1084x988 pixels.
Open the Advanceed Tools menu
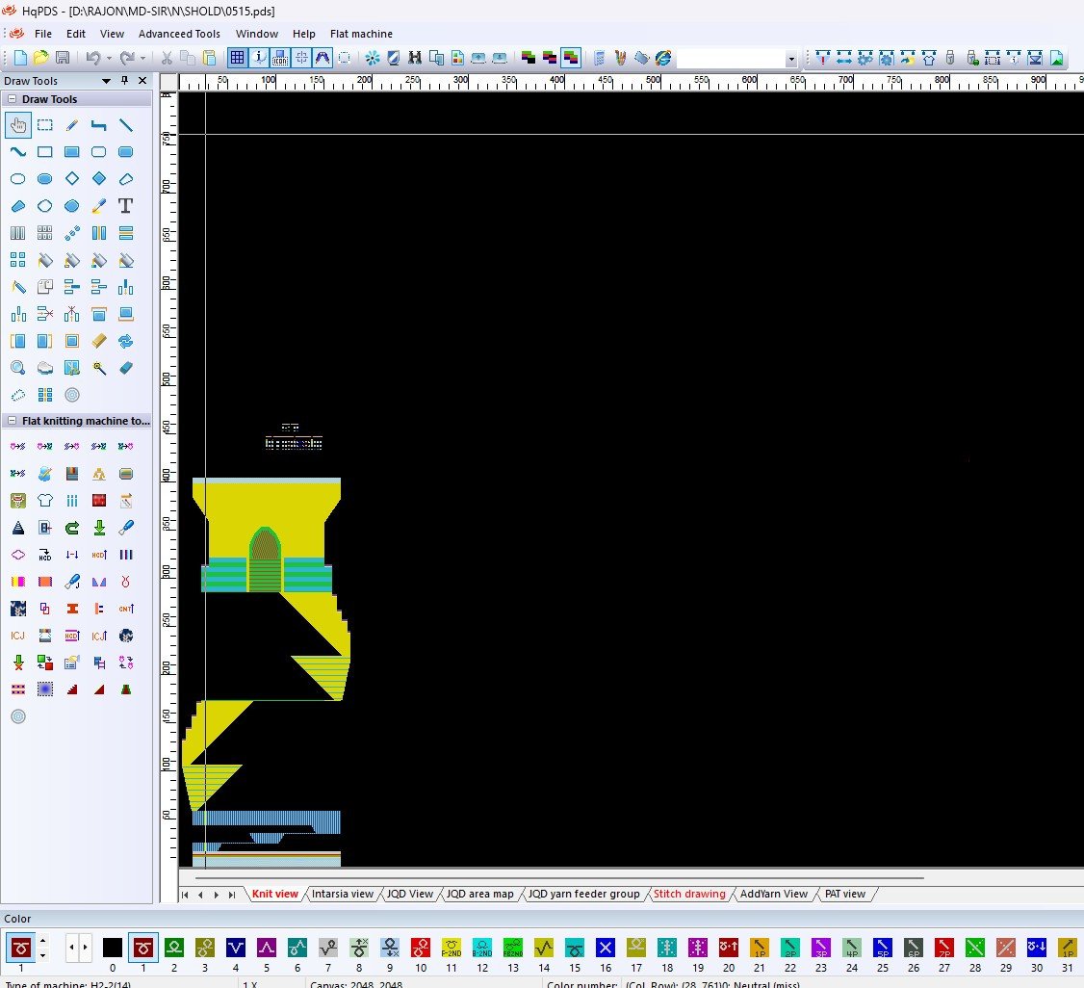coord(179,34)
